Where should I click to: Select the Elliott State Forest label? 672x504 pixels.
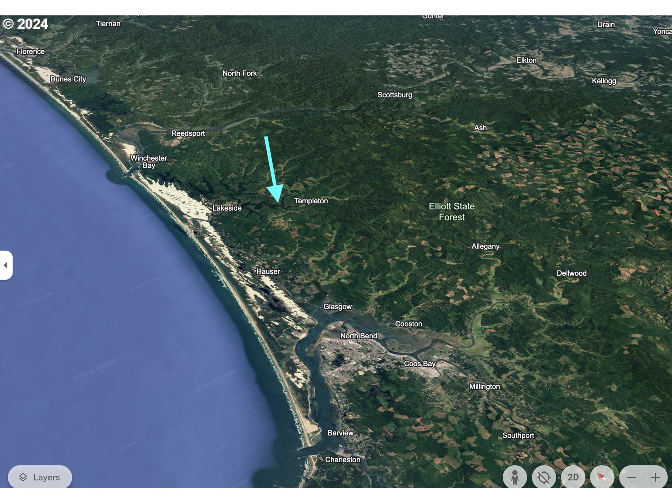452,211
